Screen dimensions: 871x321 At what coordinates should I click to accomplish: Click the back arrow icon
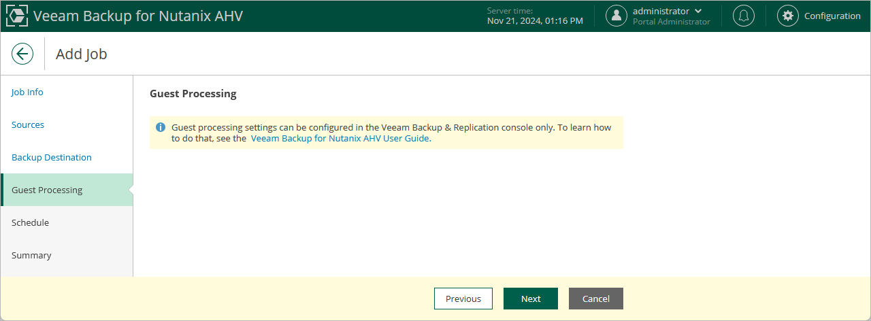tap(22, 54)
